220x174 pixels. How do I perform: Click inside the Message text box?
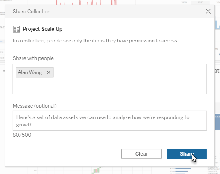click(110, 120)
